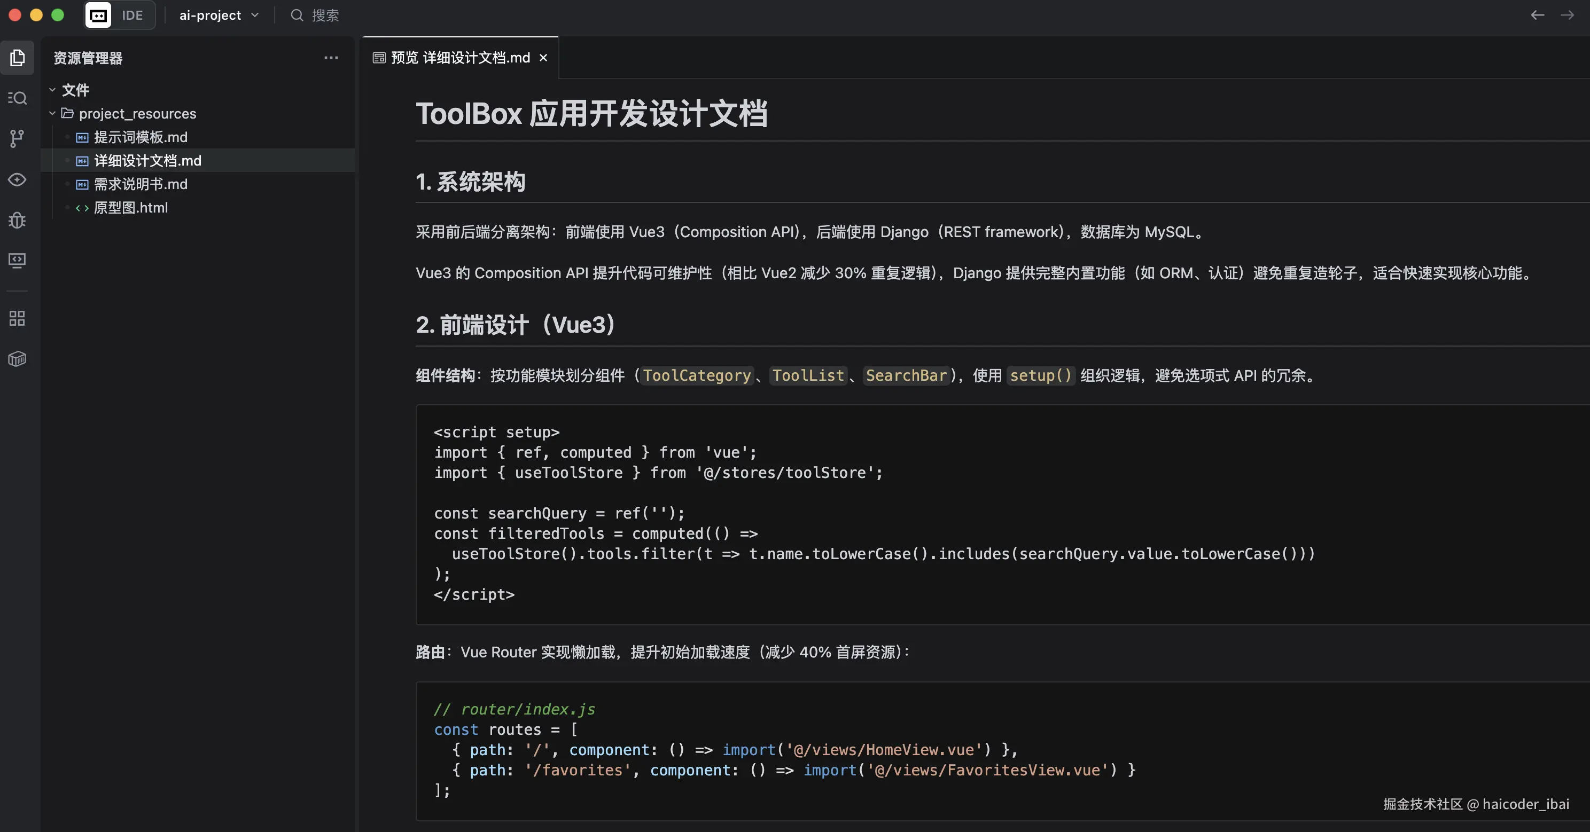Click the remote monitor sidebar icon

pyautogui.click(x=17, y=260)
